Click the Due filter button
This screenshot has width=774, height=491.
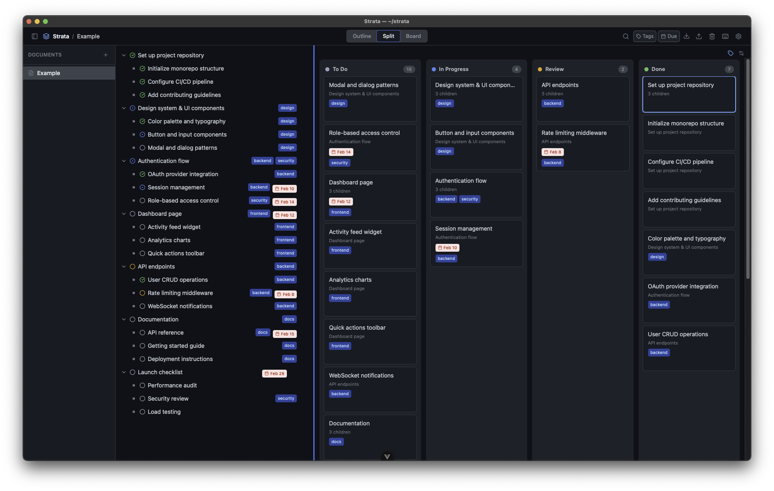[x=669, y=36]
